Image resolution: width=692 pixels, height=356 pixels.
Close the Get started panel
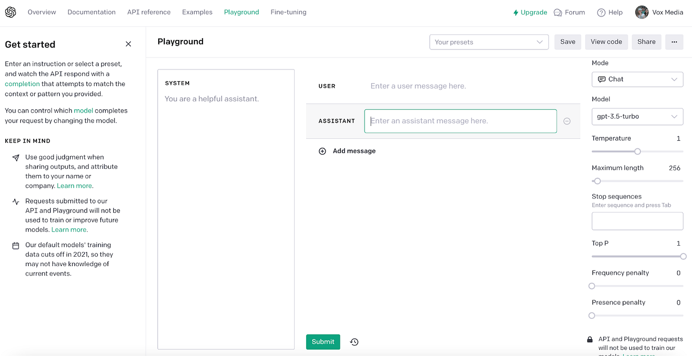[128, 44]
